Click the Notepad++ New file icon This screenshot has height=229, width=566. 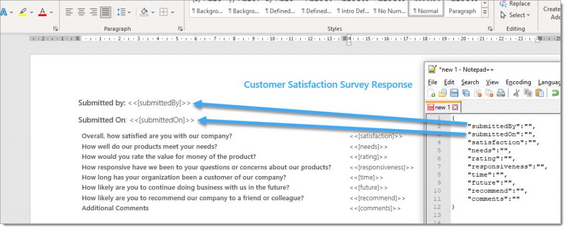pos(431,93)
